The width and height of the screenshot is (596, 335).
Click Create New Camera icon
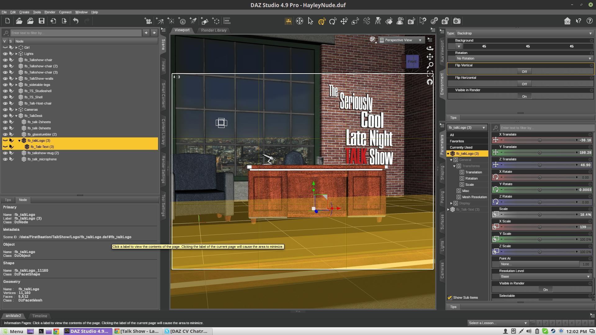[148, 21]
